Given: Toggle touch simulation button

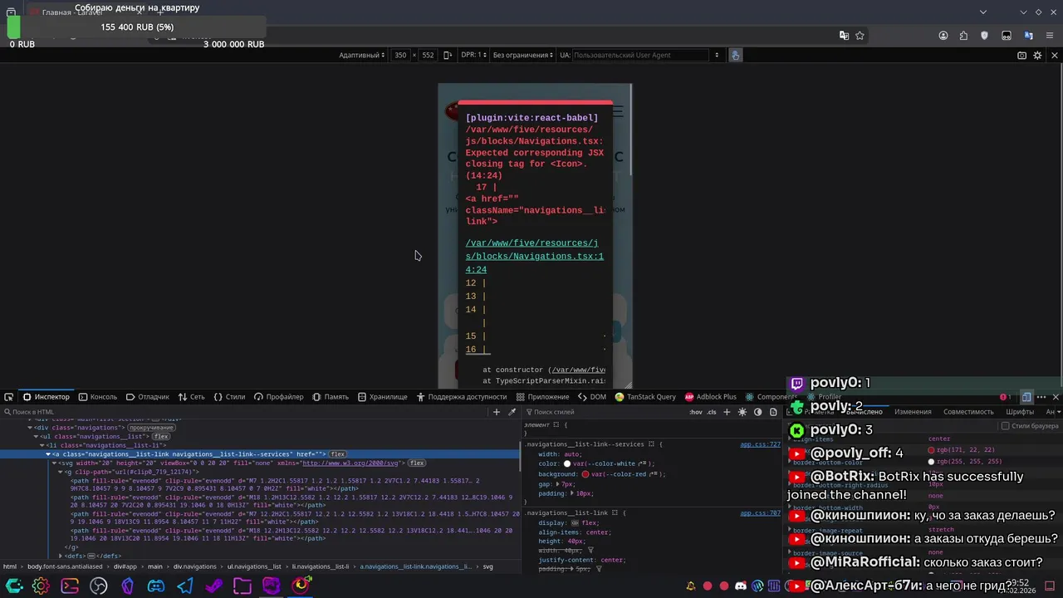Looking at the screenshot, I should [736, 55].
